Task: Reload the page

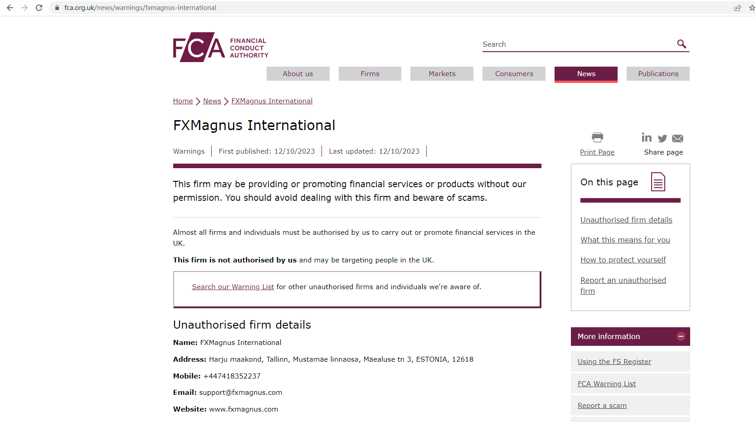Action: tap(39, 8)
